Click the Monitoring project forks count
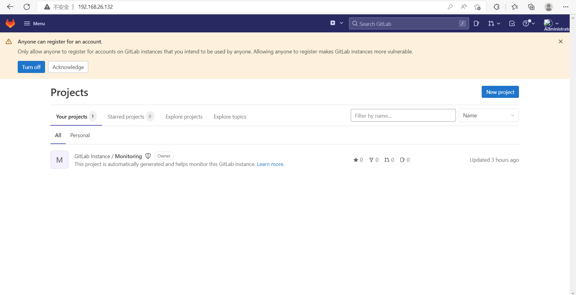The height and width of the screenshot is (295, 576). click(374, 160)
